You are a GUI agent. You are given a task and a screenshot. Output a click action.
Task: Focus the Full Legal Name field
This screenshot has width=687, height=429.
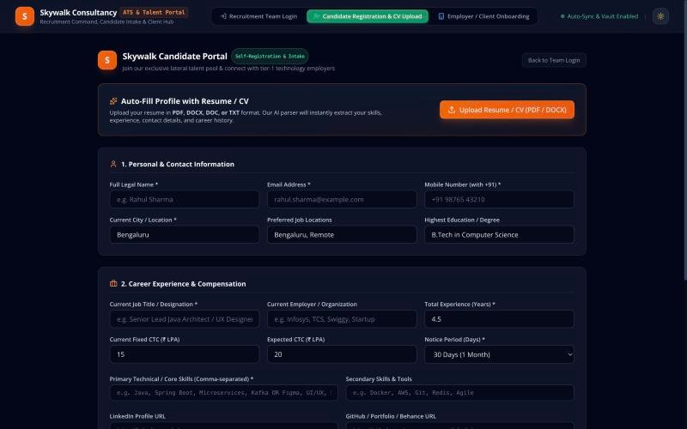[185, 199]
